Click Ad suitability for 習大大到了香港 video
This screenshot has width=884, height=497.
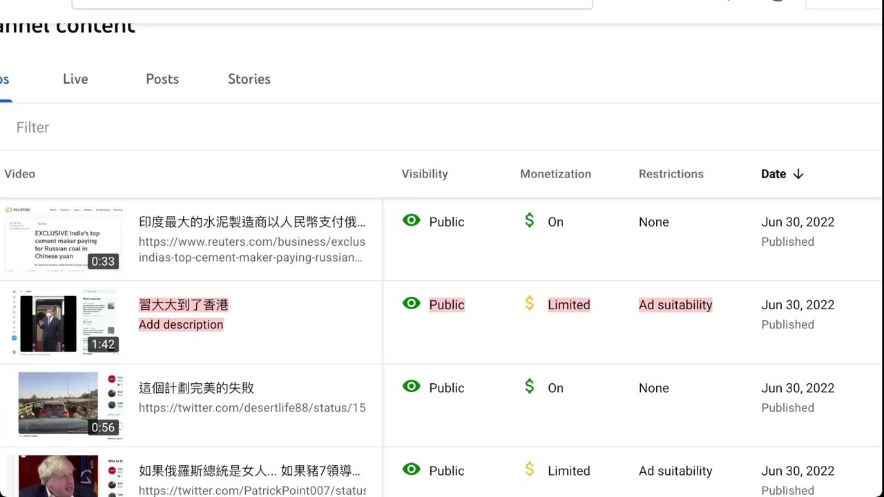[675, 305]
